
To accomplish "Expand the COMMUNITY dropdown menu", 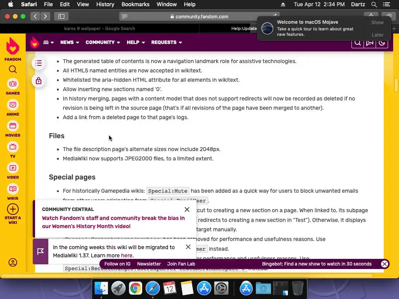I will coord(103,42).
